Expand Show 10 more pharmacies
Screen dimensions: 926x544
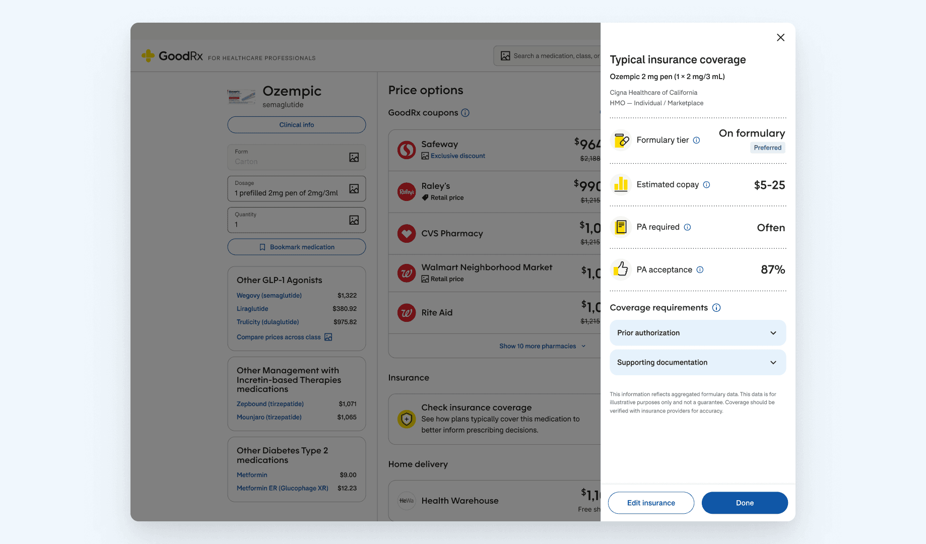pyautogui.click(x=543, y=346)
